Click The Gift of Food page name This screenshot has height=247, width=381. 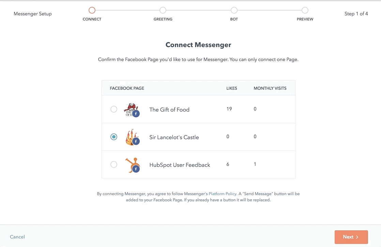coord(169,110)
